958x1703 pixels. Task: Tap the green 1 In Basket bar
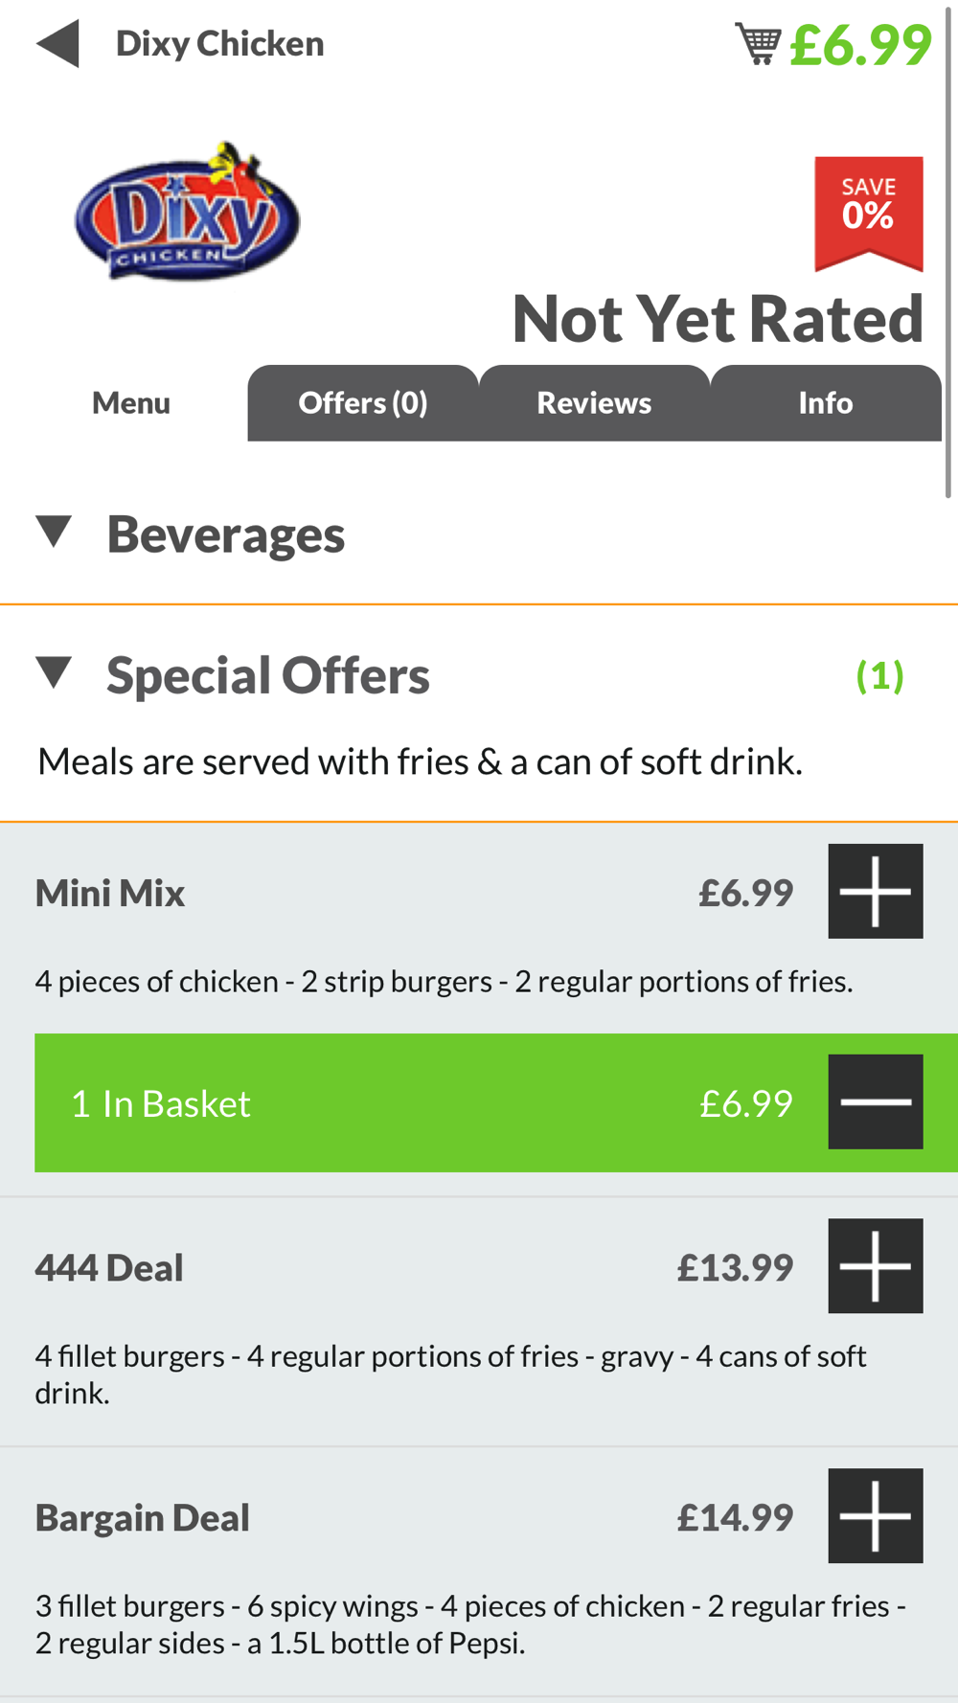coord(496,1102)
